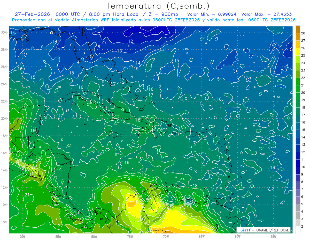The image size is (310, 240).
Task: Click the '12' contour label on the map
Action: click(x=131, y=41)
